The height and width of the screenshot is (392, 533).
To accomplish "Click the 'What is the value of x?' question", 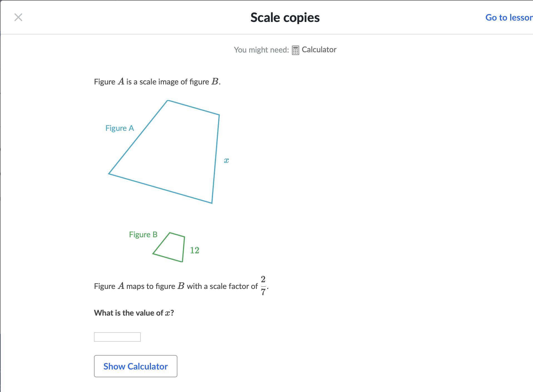I will [x=134, y=313].
